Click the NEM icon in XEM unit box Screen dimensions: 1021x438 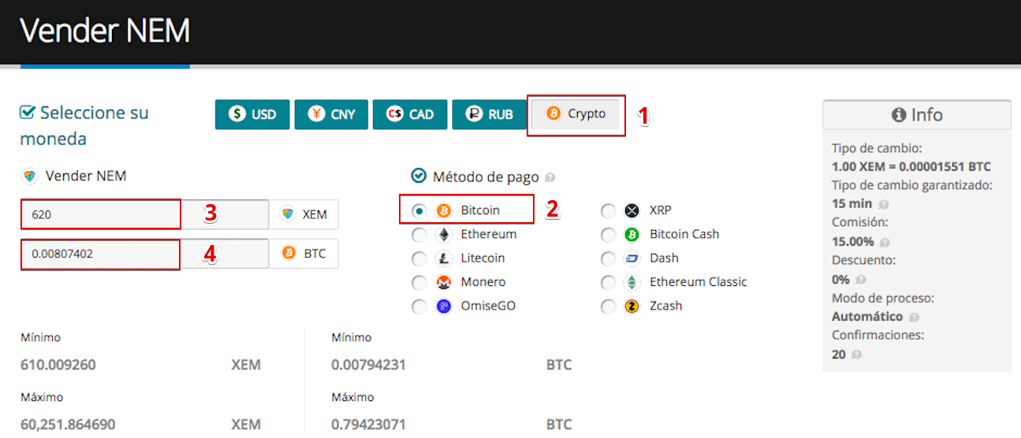(x=288, y=214)
